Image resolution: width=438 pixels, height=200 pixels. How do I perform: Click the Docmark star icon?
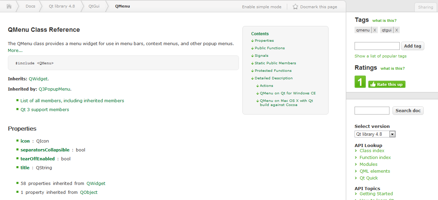(295, 6)
